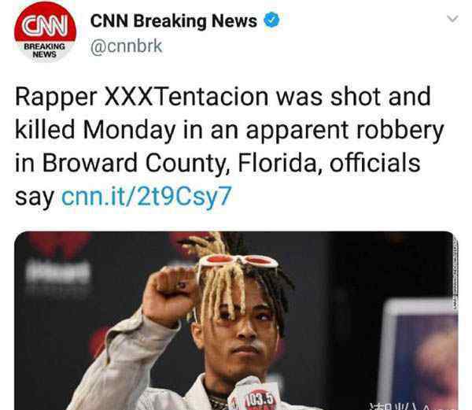
Task: Click the red CNN logo in avatar
Action: pos(45,26)
